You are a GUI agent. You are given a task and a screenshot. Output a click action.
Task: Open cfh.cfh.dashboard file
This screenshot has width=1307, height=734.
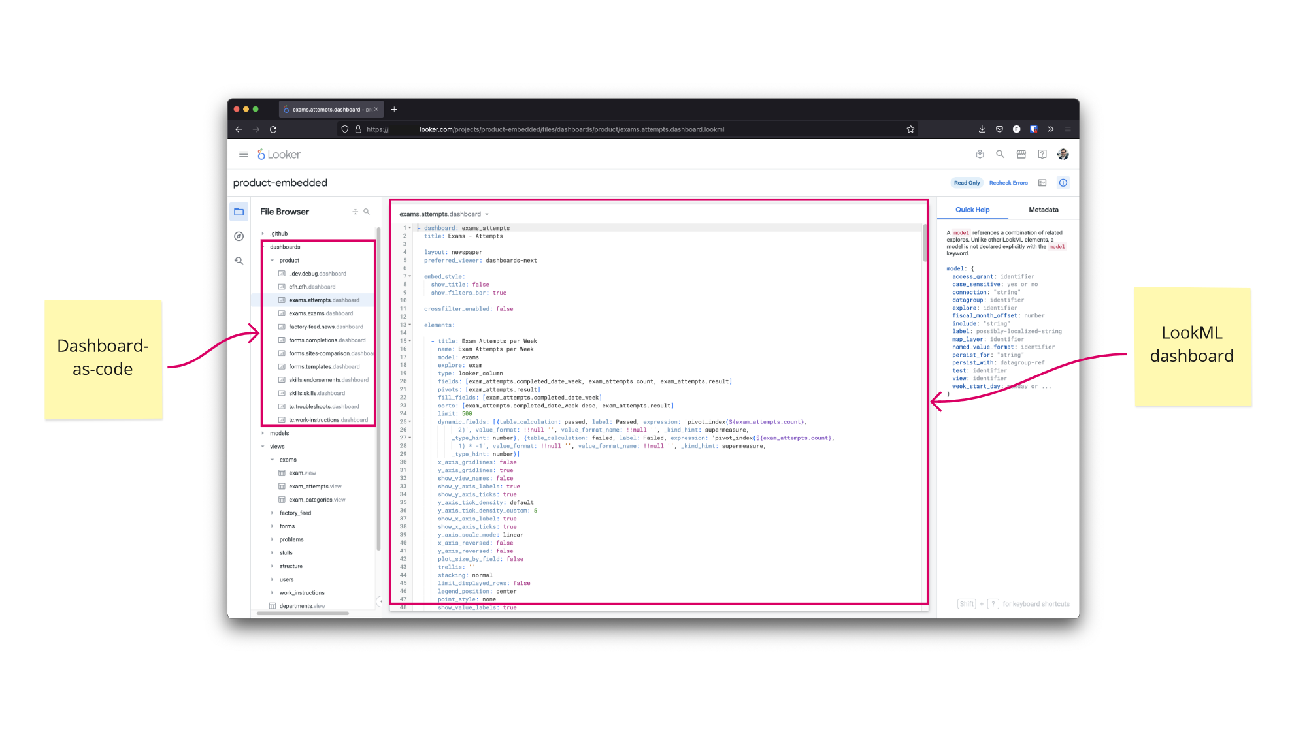(x=312, y=287)
